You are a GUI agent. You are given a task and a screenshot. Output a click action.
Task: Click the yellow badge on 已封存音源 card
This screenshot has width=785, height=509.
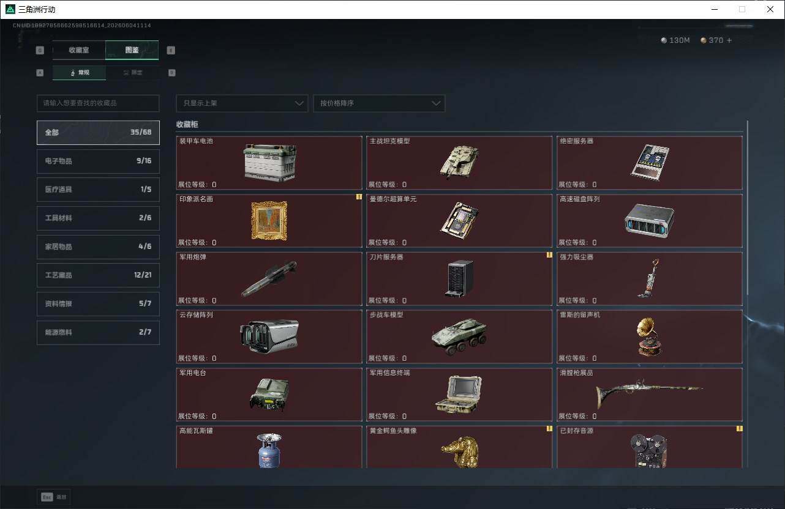pyautogui.click(x=739, y=429)
